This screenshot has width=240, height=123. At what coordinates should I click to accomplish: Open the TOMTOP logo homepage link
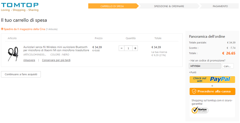(x=20, y=7)
